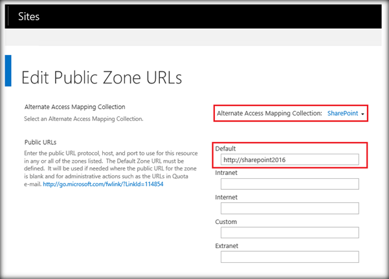This screenshot has height=279, width=389.
Task: Click the Edit Public Zone URLs heading
Action: click(102, 77)
